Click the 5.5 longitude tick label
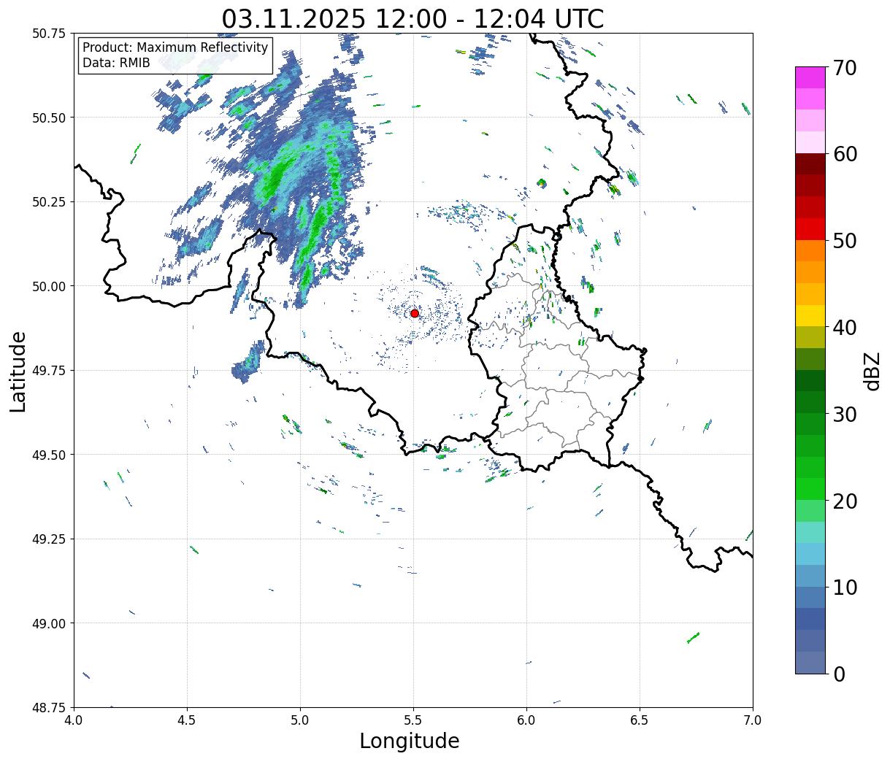Image resolution: width=890 pixels, height=759 pixels. [x=413, y=720]
